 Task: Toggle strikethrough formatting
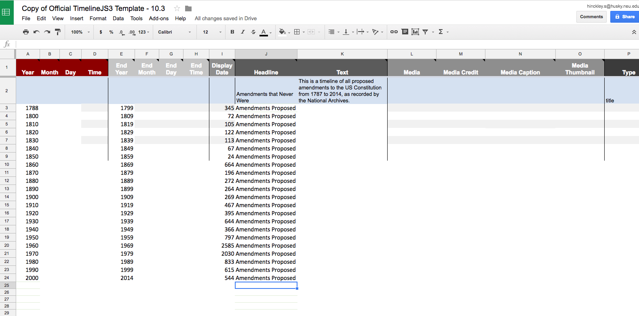point(253,32)
